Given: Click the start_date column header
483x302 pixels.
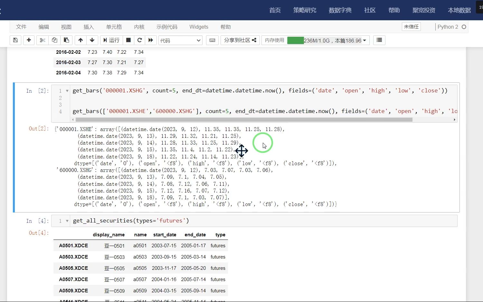Looking at the screenshot, I should pyautogui.click(x=165, y=235).
